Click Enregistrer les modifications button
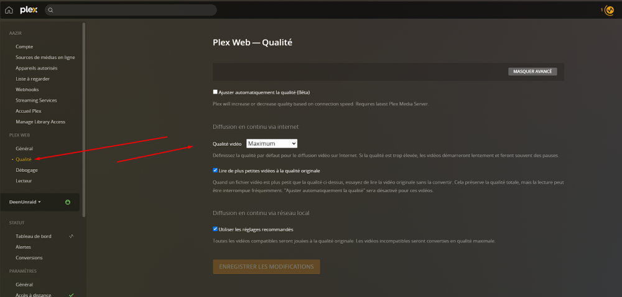The image size is (622, 297). [x=266, y=267]
